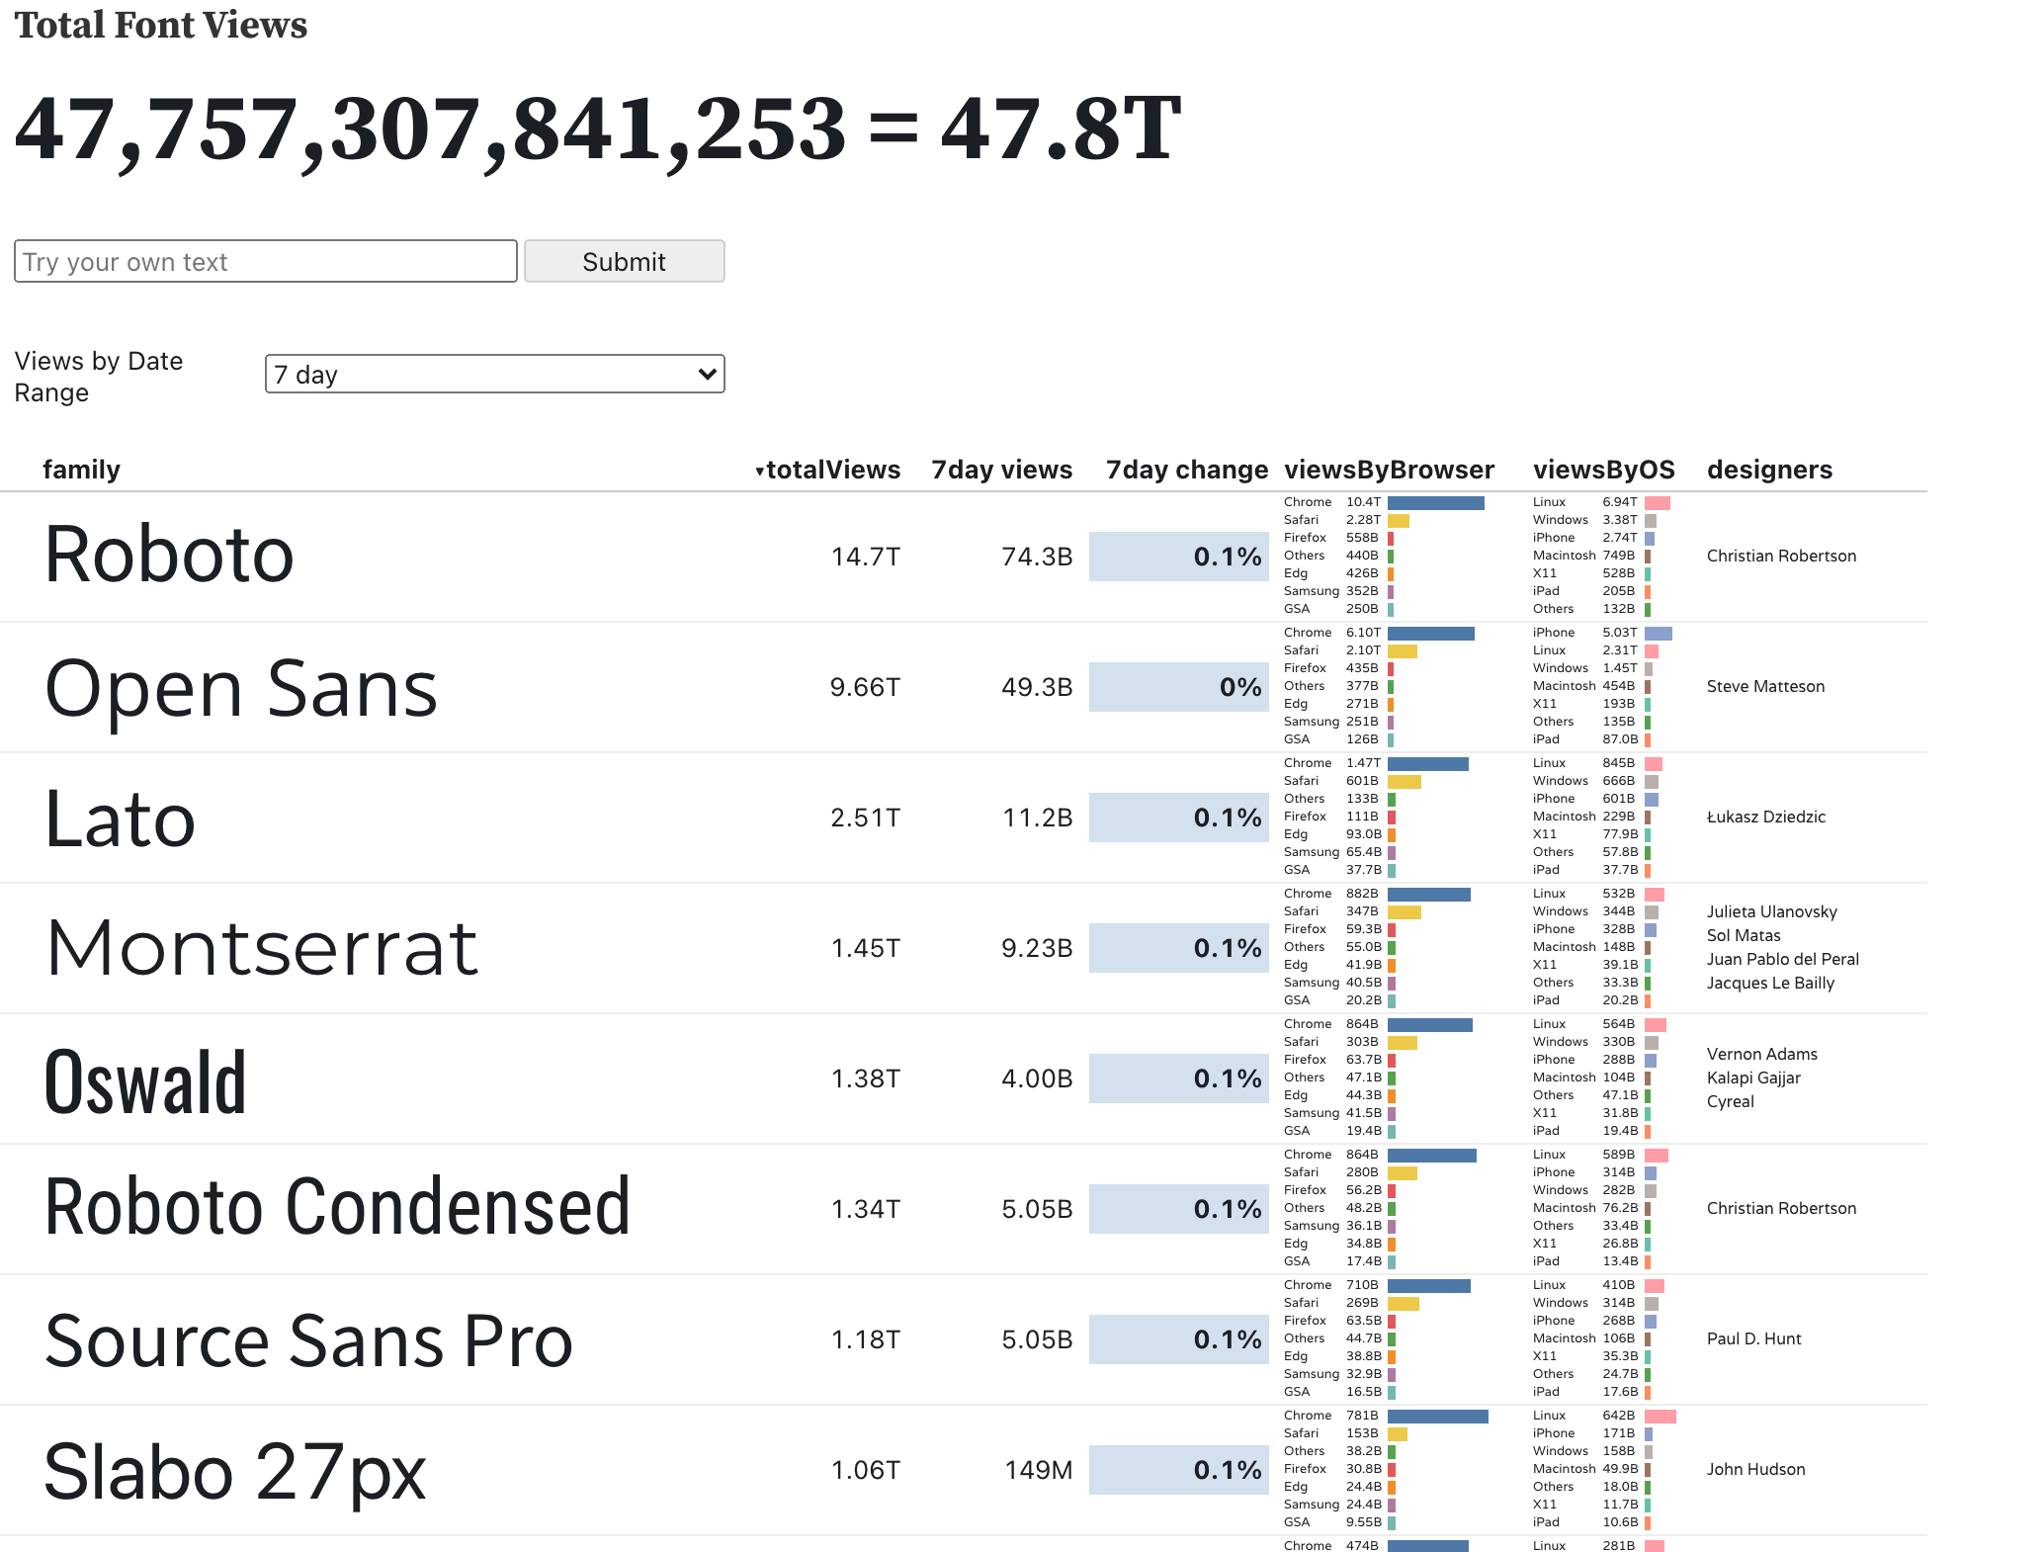This screenshot has height=1552, width=2044.
Task: Click the Firefox bar for Lato
Action: (1390, 816)
